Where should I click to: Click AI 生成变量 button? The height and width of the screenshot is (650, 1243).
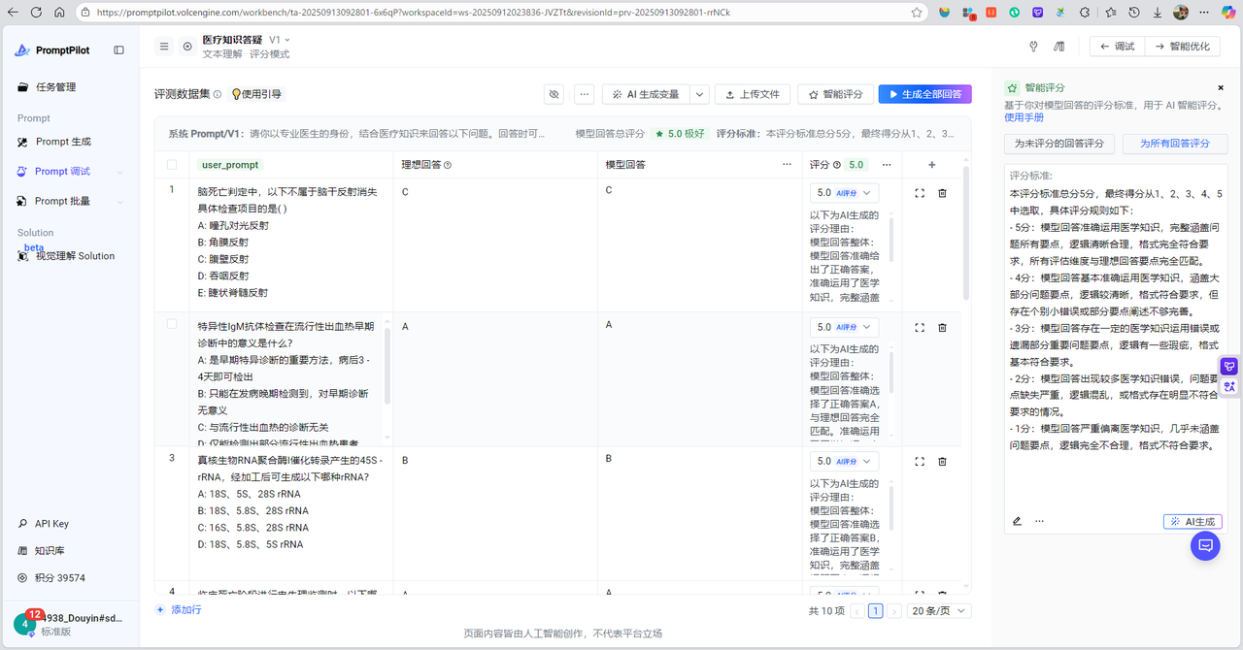[x=647, y=94]
